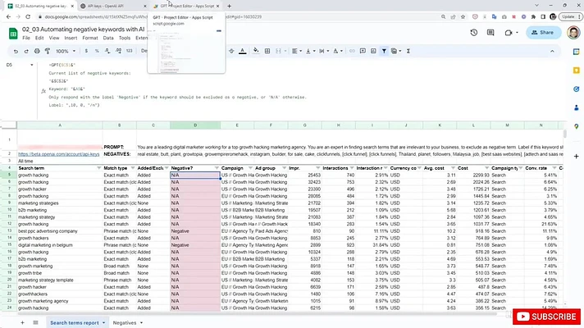Image resolution: width=584 pixels, height=328 pixels.
Task: Open Google Maps in side panel
Action: (x=576, y=126)
